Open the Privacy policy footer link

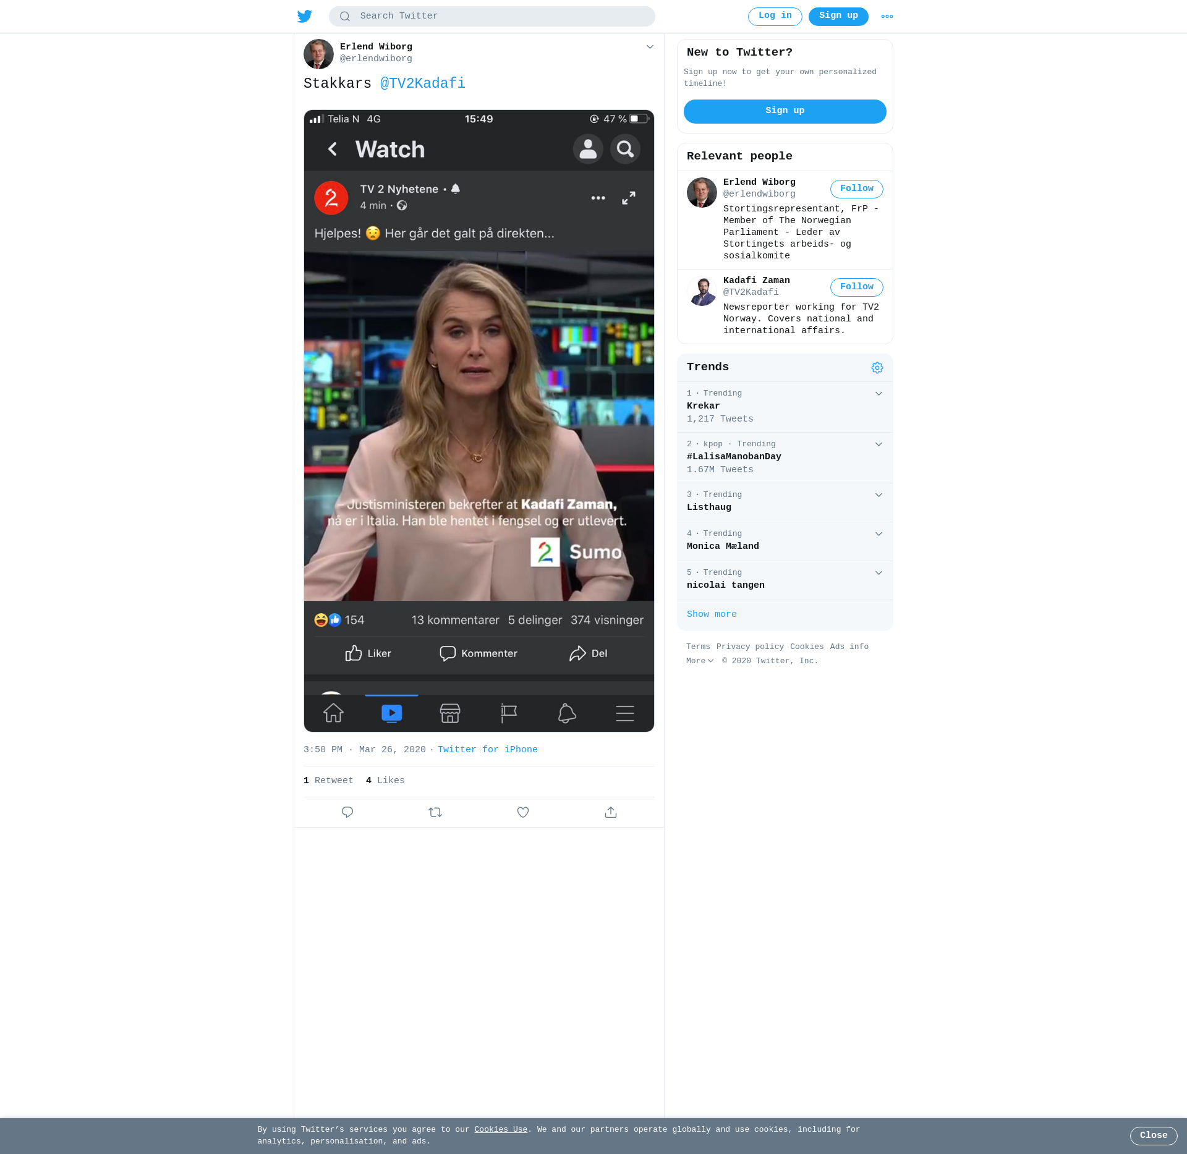tap(750, 647)
